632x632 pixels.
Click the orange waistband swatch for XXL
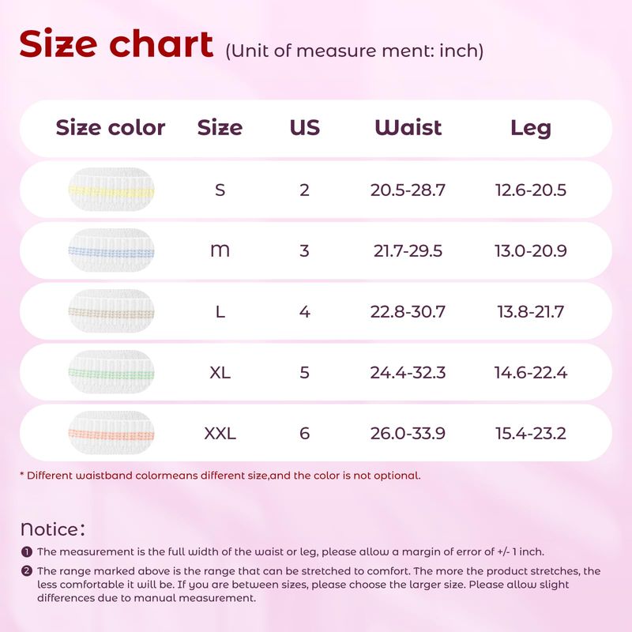point(111,433)
